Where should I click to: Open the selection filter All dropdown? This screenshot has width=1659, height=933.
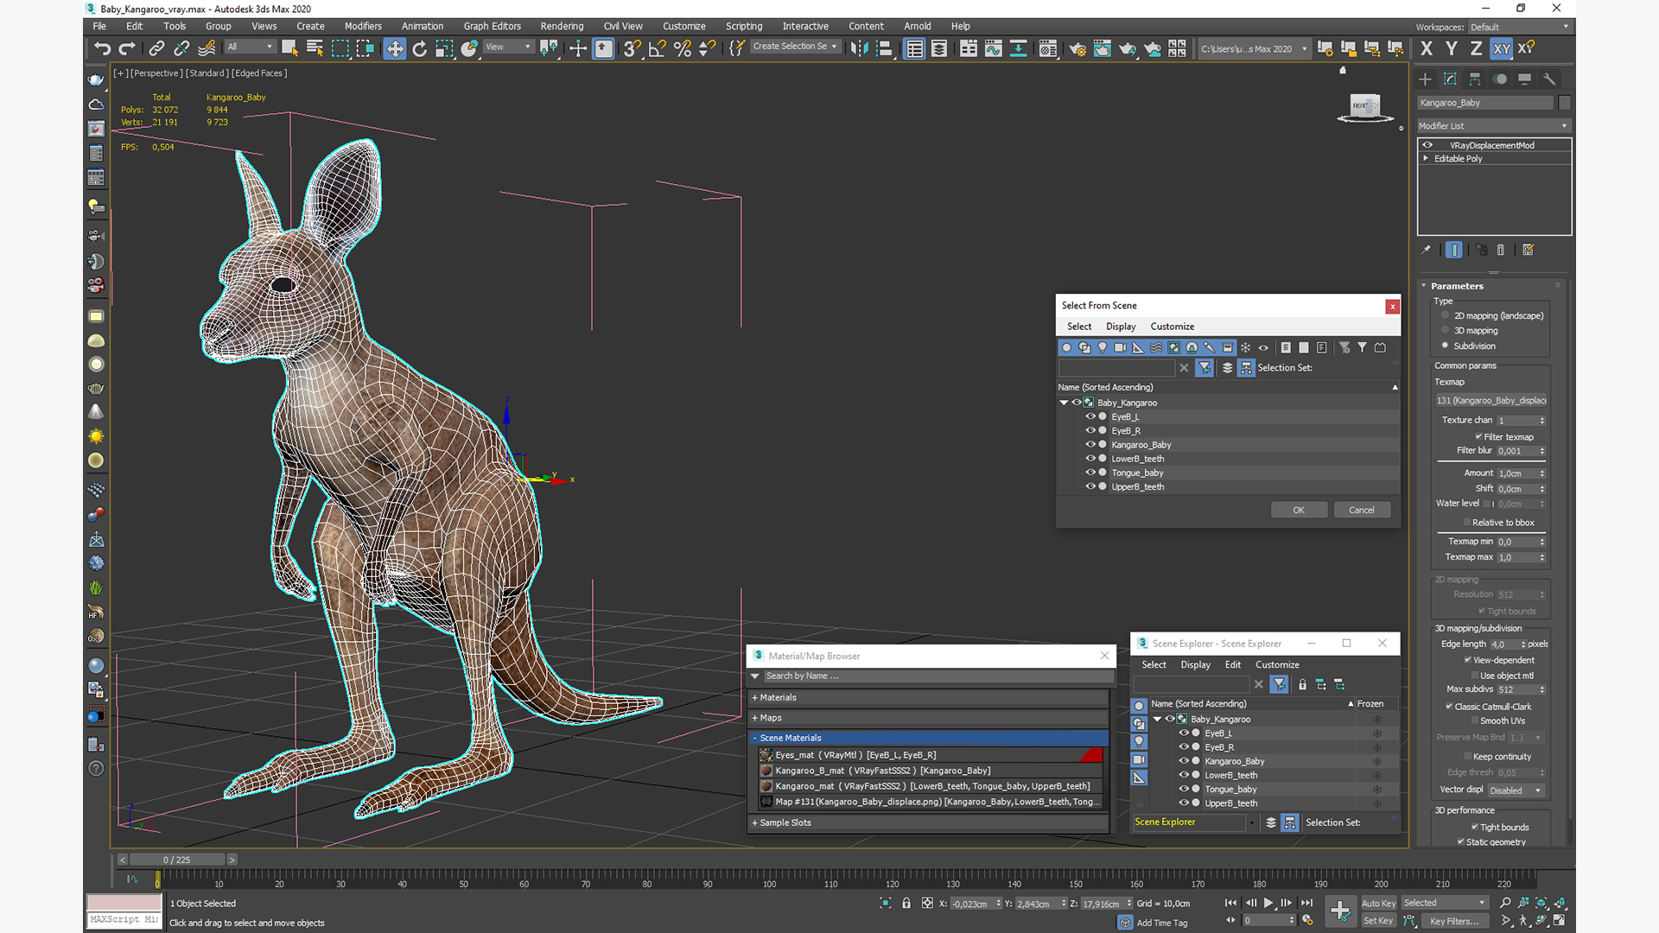click(250, 47)
